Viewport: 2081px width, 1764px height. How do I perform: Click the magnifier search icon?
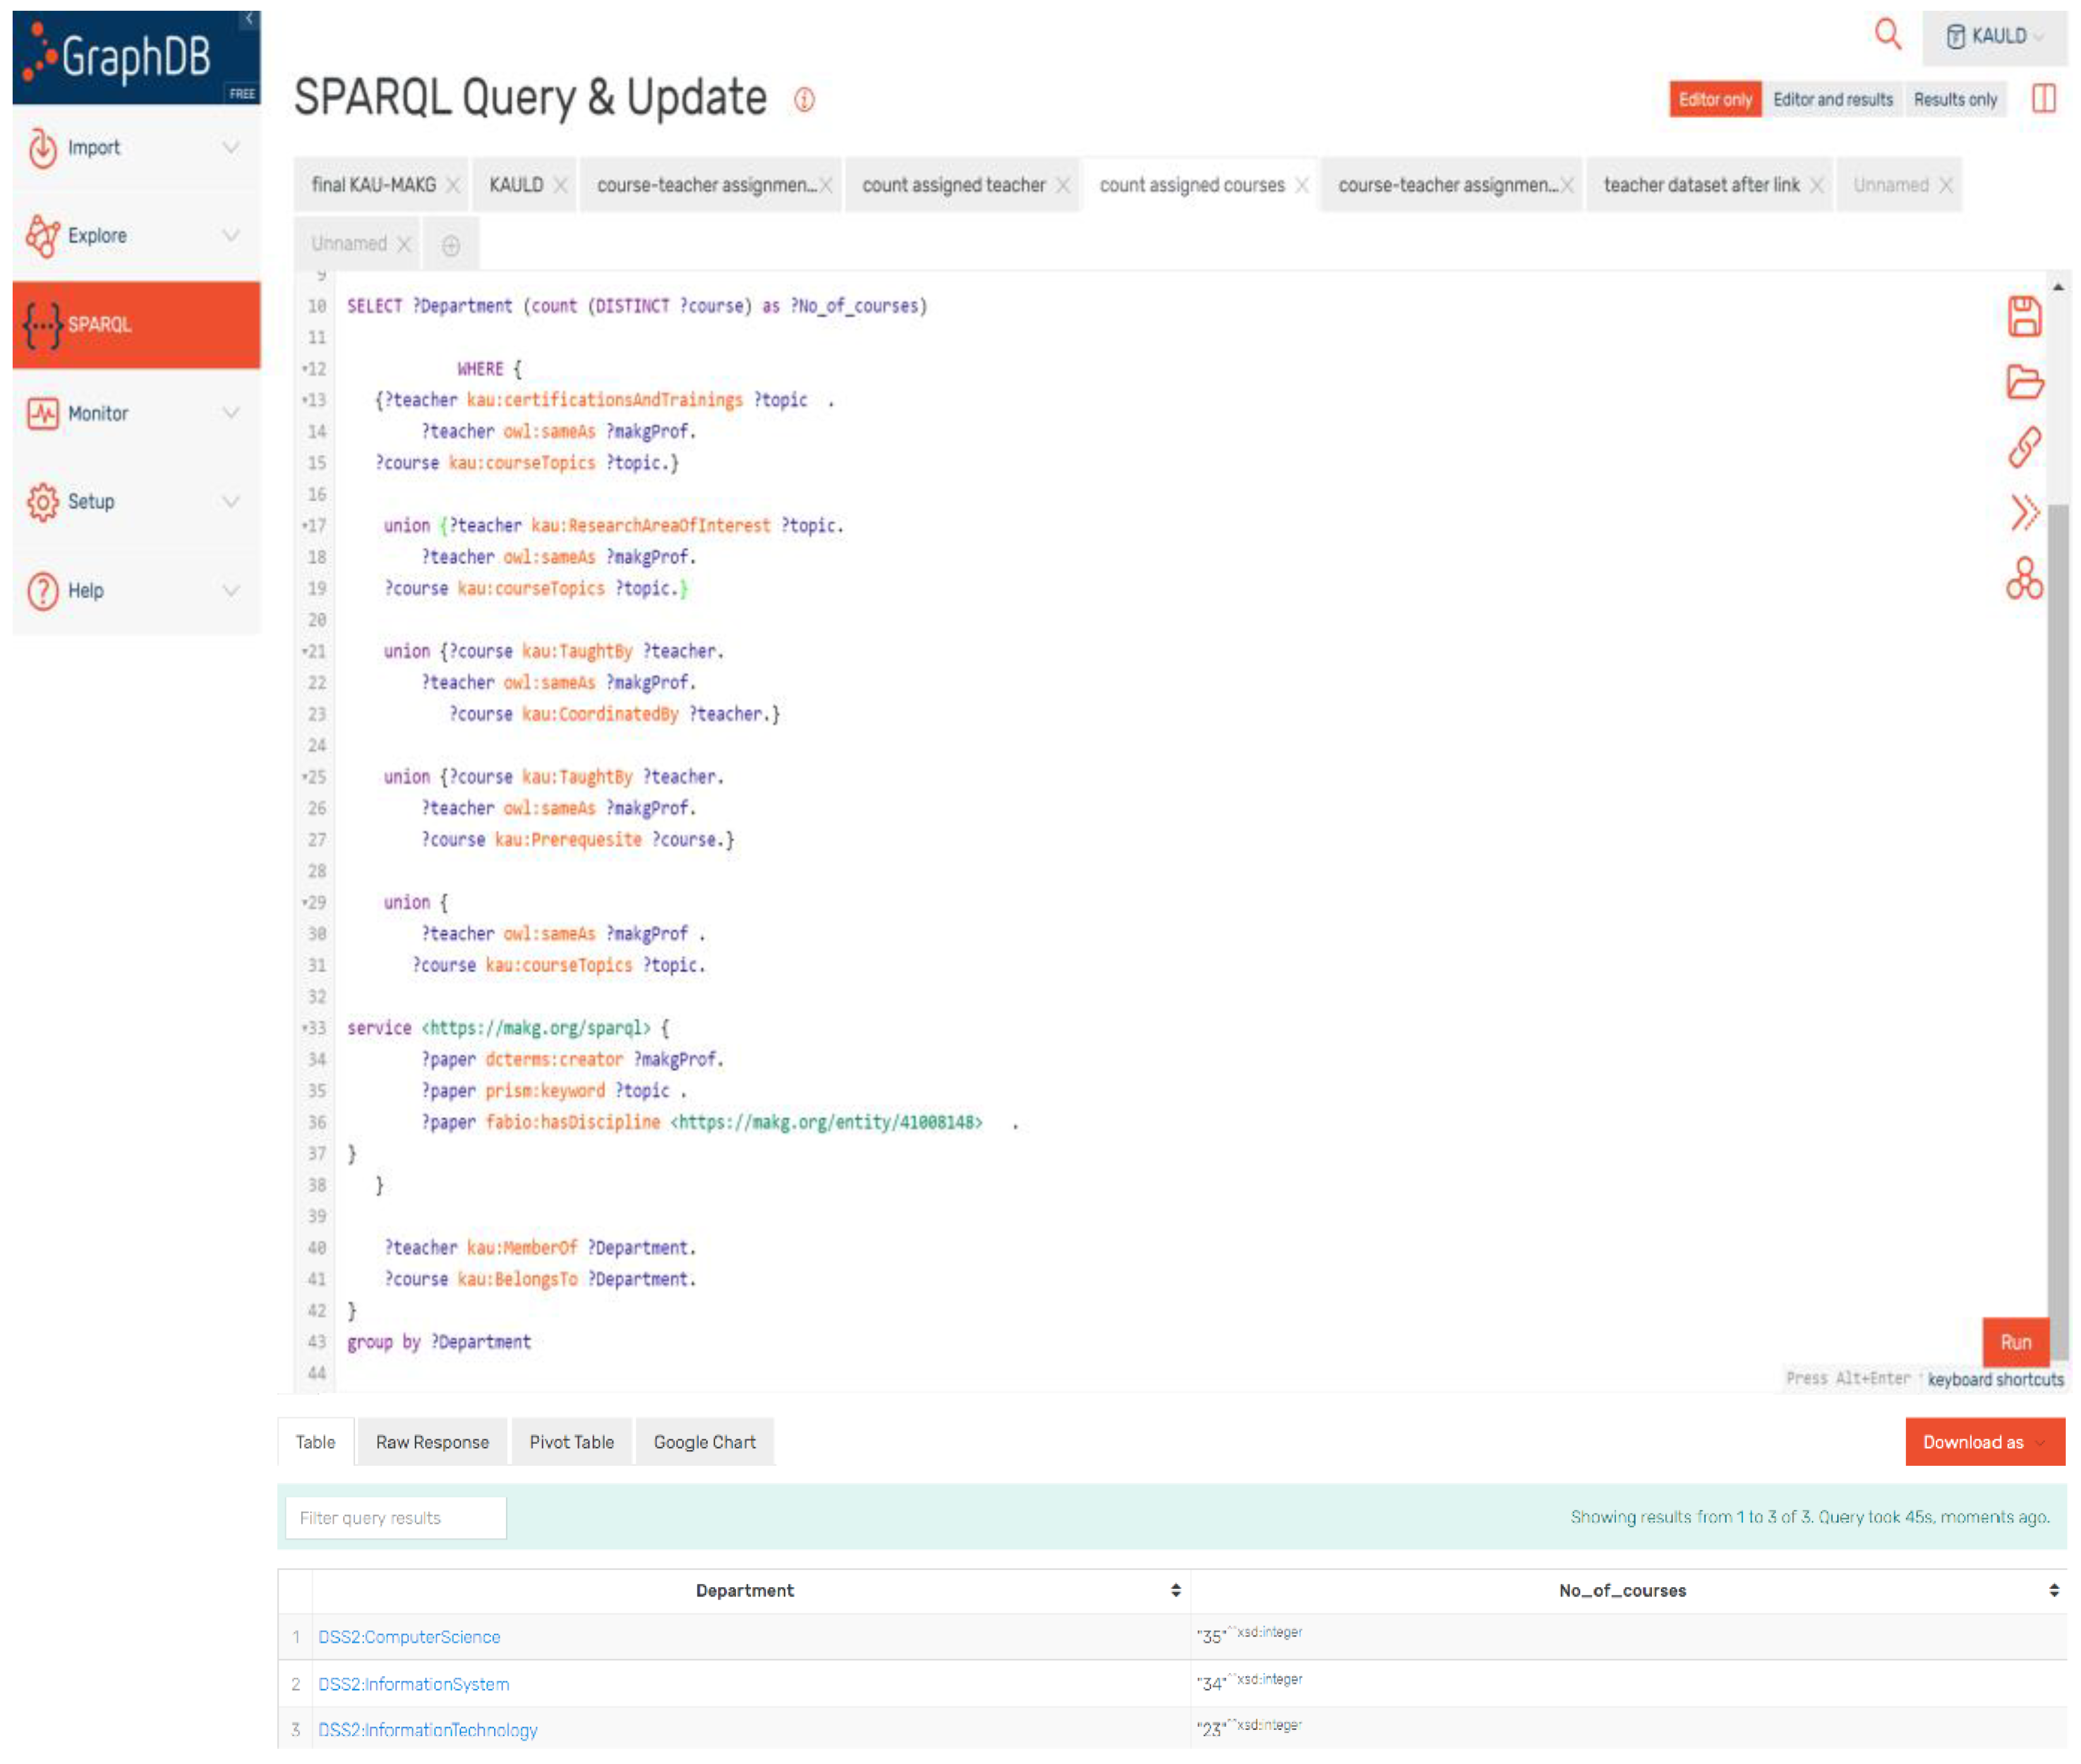1886,35
